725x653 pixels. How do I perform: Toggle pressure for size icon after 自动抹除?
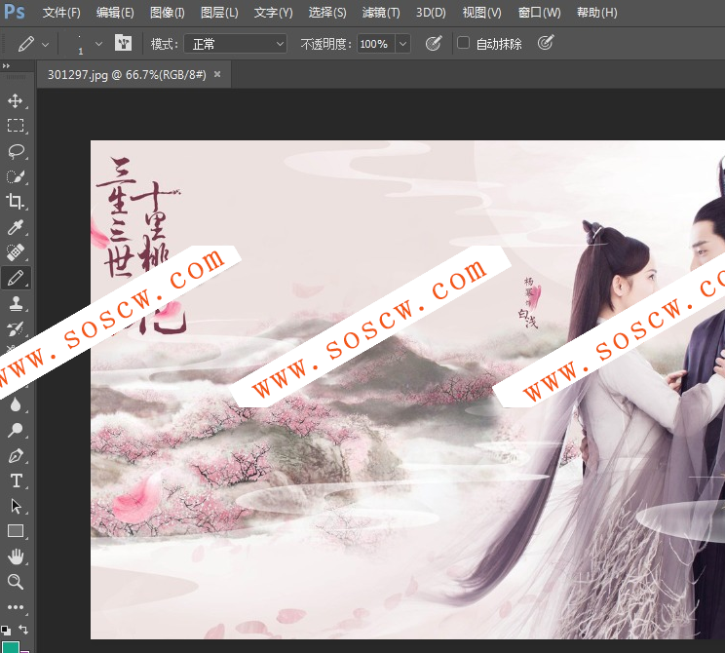pos(546,43)
